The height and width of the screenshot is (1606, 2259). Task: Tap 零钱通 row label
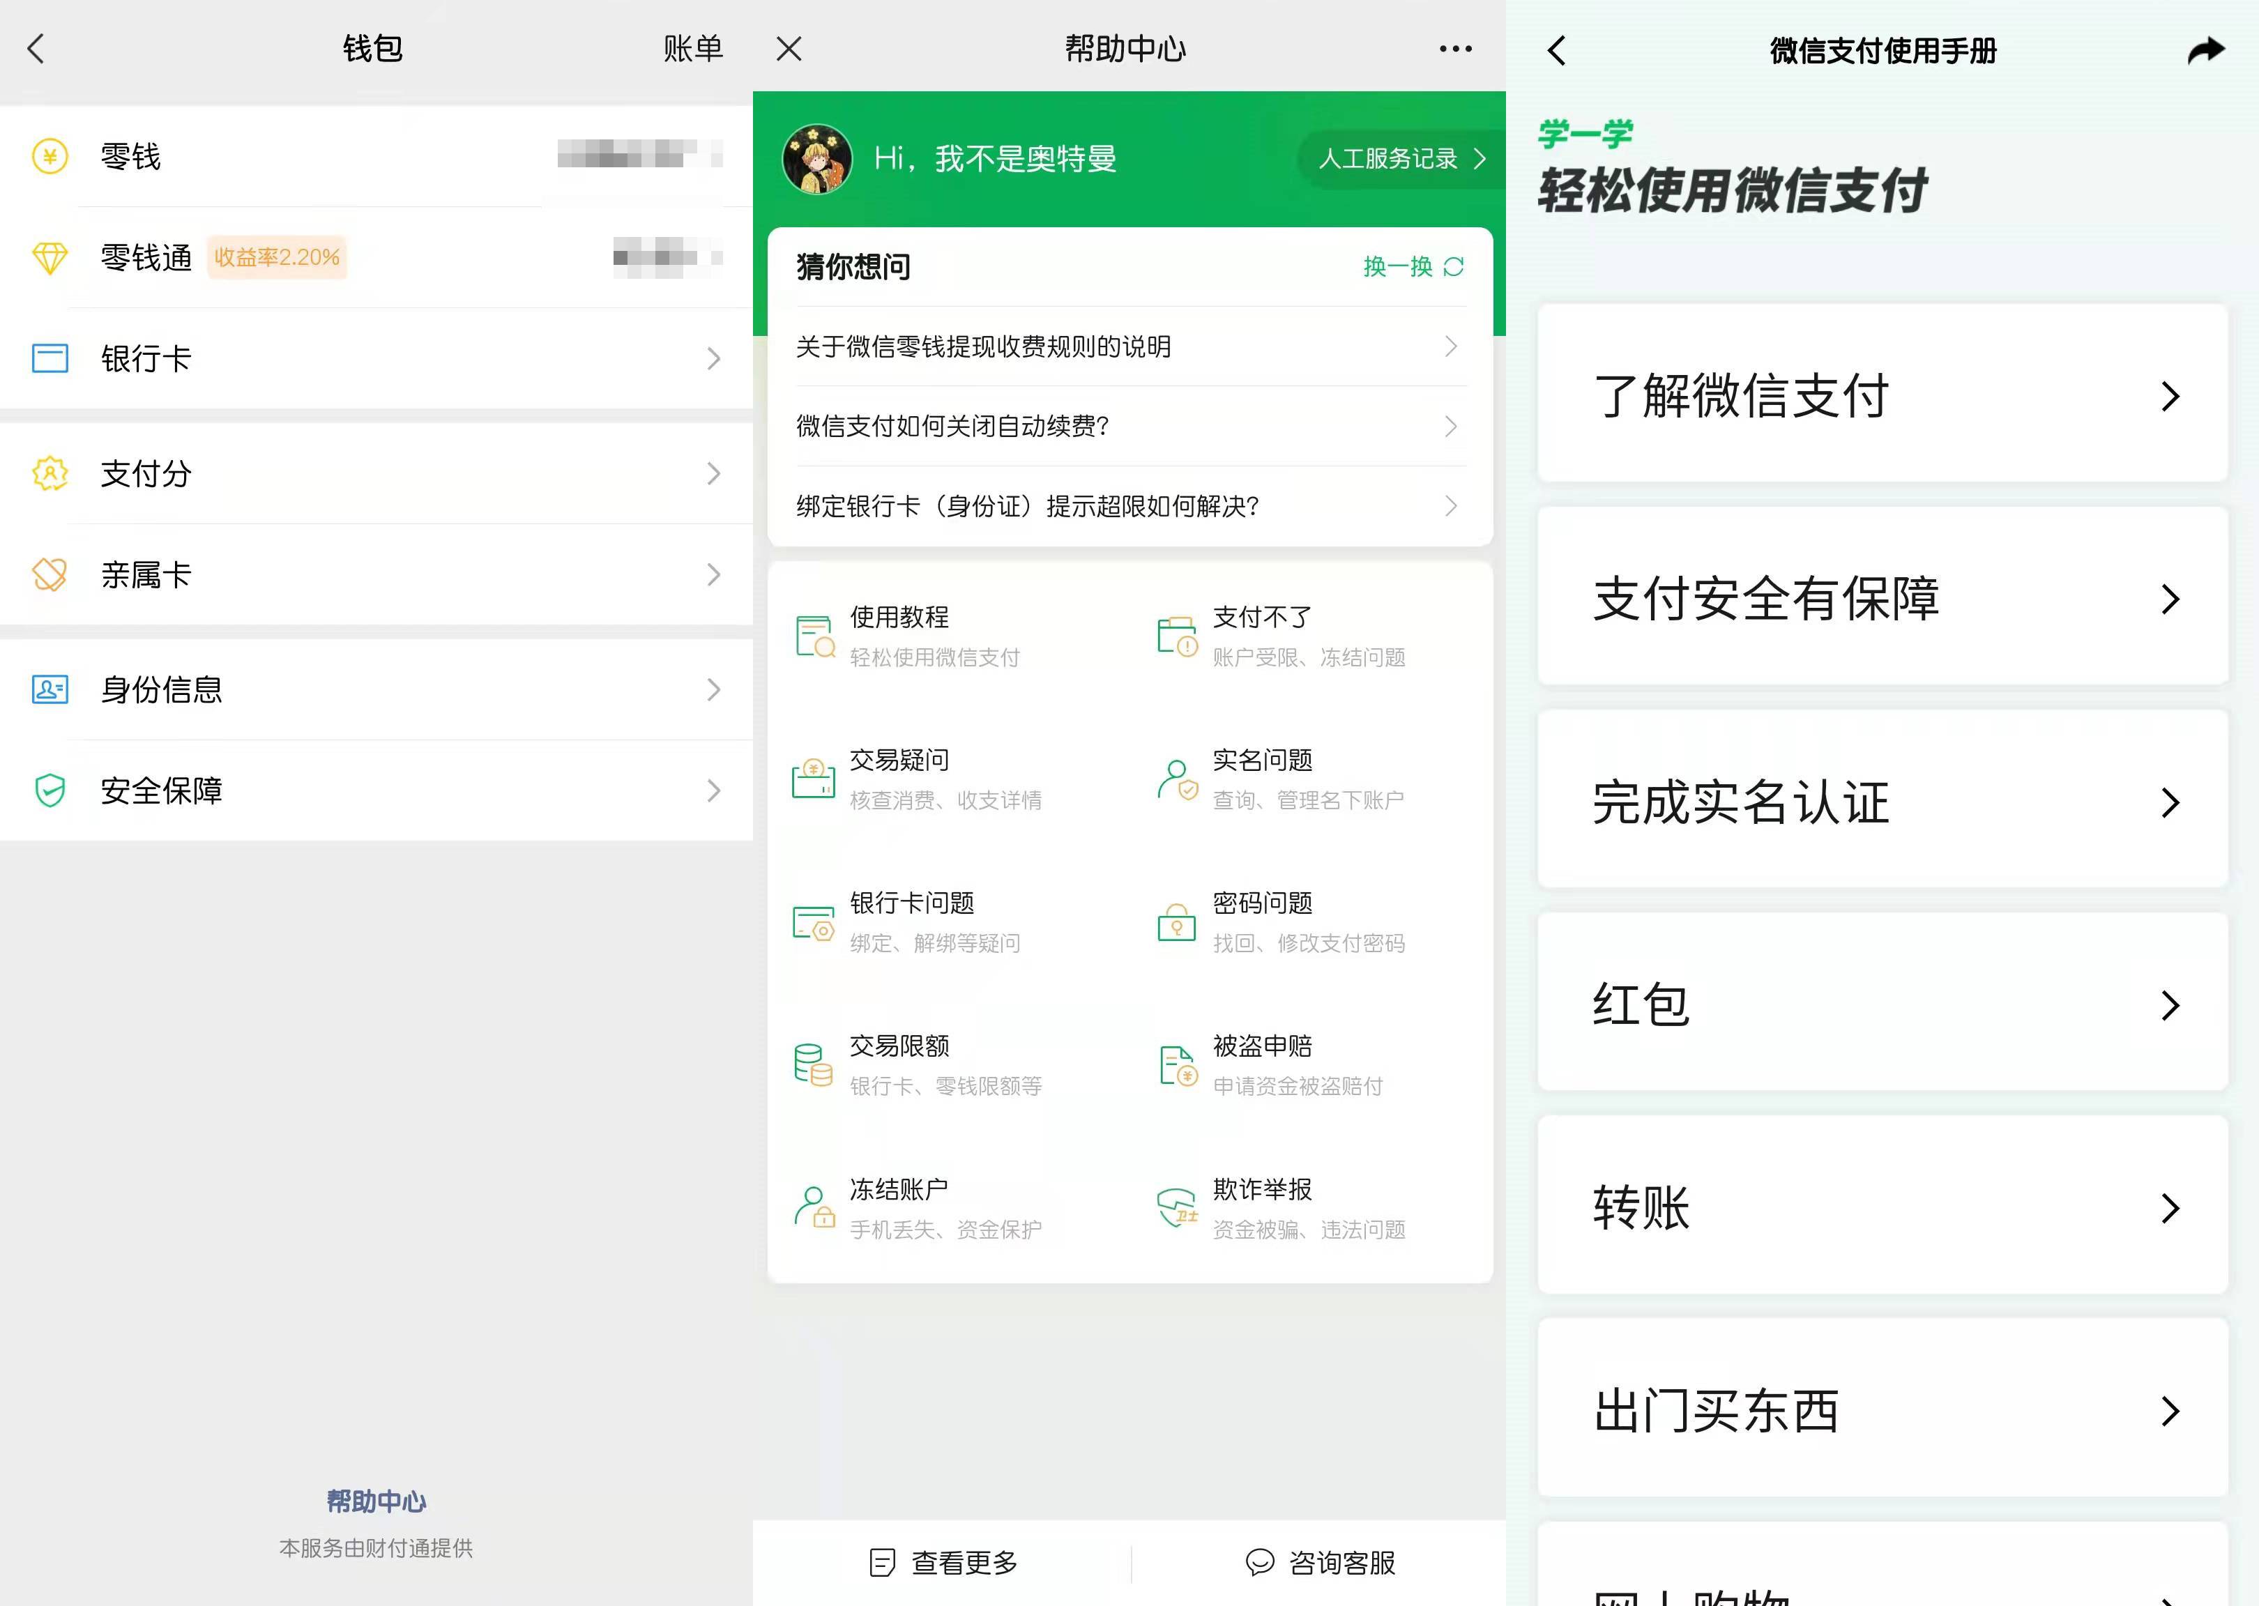[x=146, y=257]
